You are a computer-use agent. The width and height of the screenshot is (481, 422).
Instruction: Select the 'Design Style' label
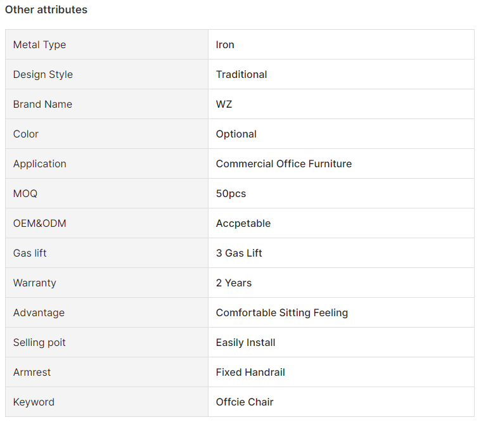pos(43,75)
